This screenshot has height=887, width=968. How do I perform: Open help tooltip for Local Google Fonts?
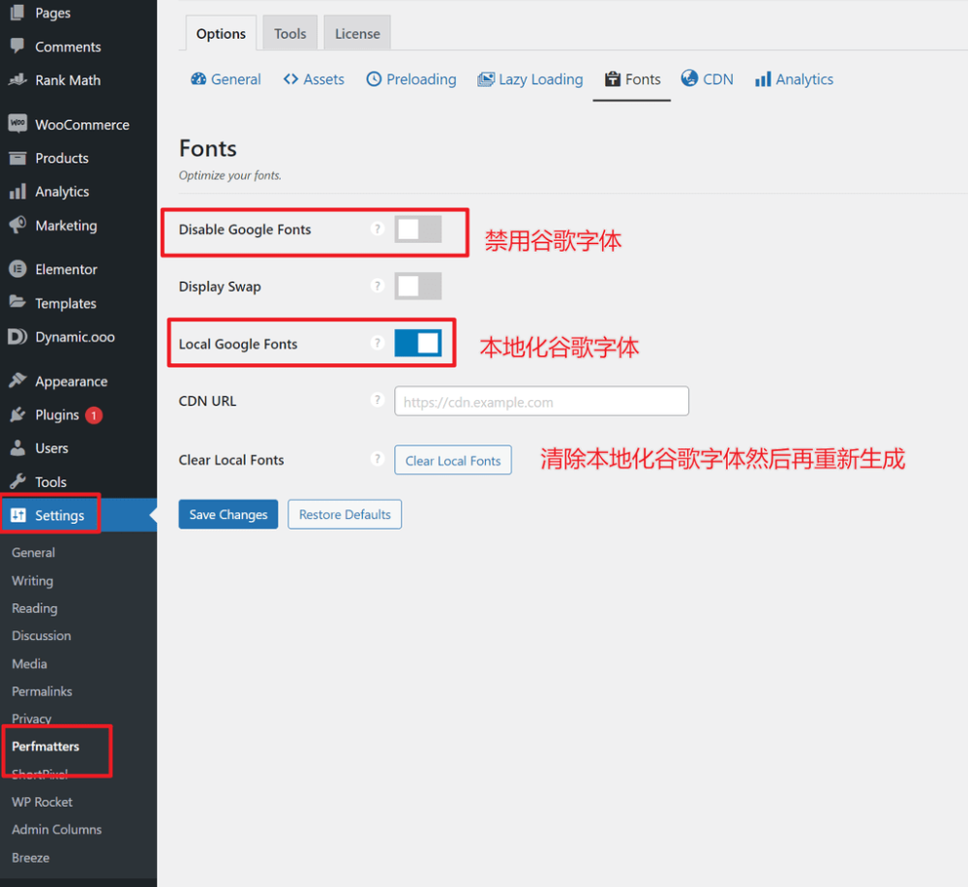point(378,343)
